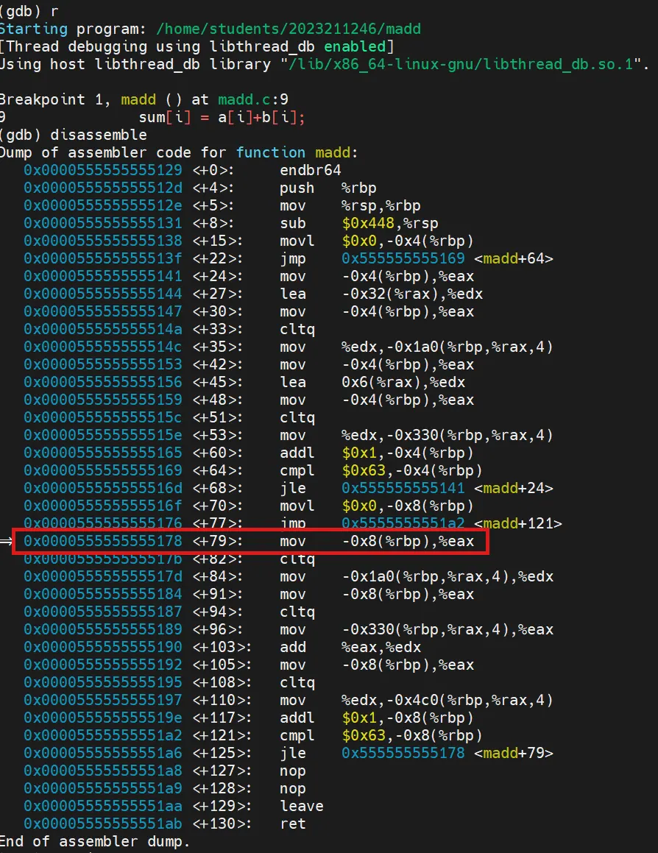Viewport: 658px width, 853px height.
Task: Click the lea 0x6(%rax),%edx instruction
Action: [x=372, y=382]
